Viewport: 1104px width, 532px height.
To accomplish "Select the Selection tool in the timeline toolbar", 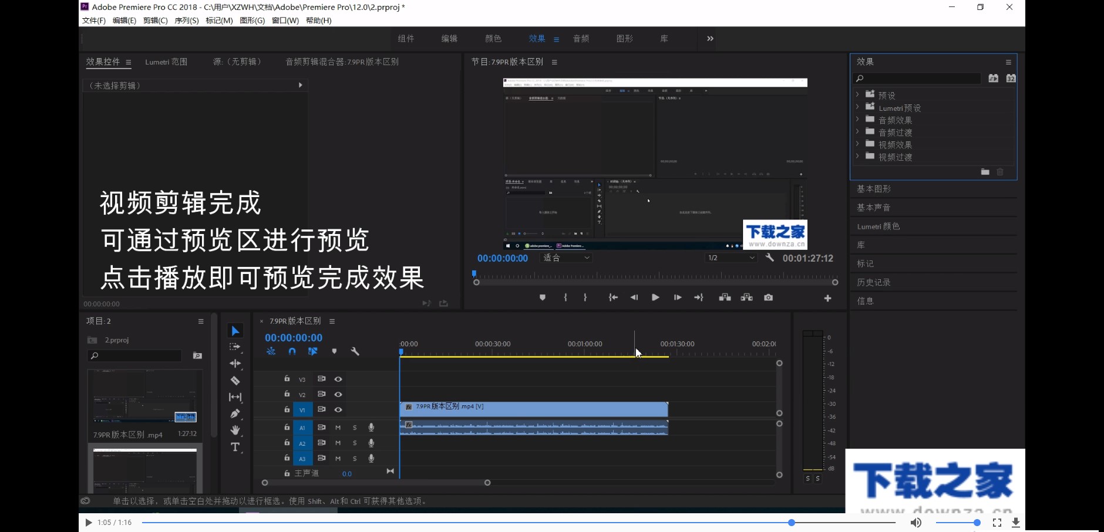I will [x=235, y=330].
